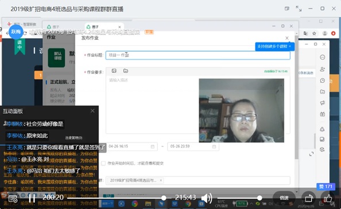This screenshot has height=209, width=341.
Task: Remove the 2019级扩招电商4班 course tag
Action: coord(161,180)
